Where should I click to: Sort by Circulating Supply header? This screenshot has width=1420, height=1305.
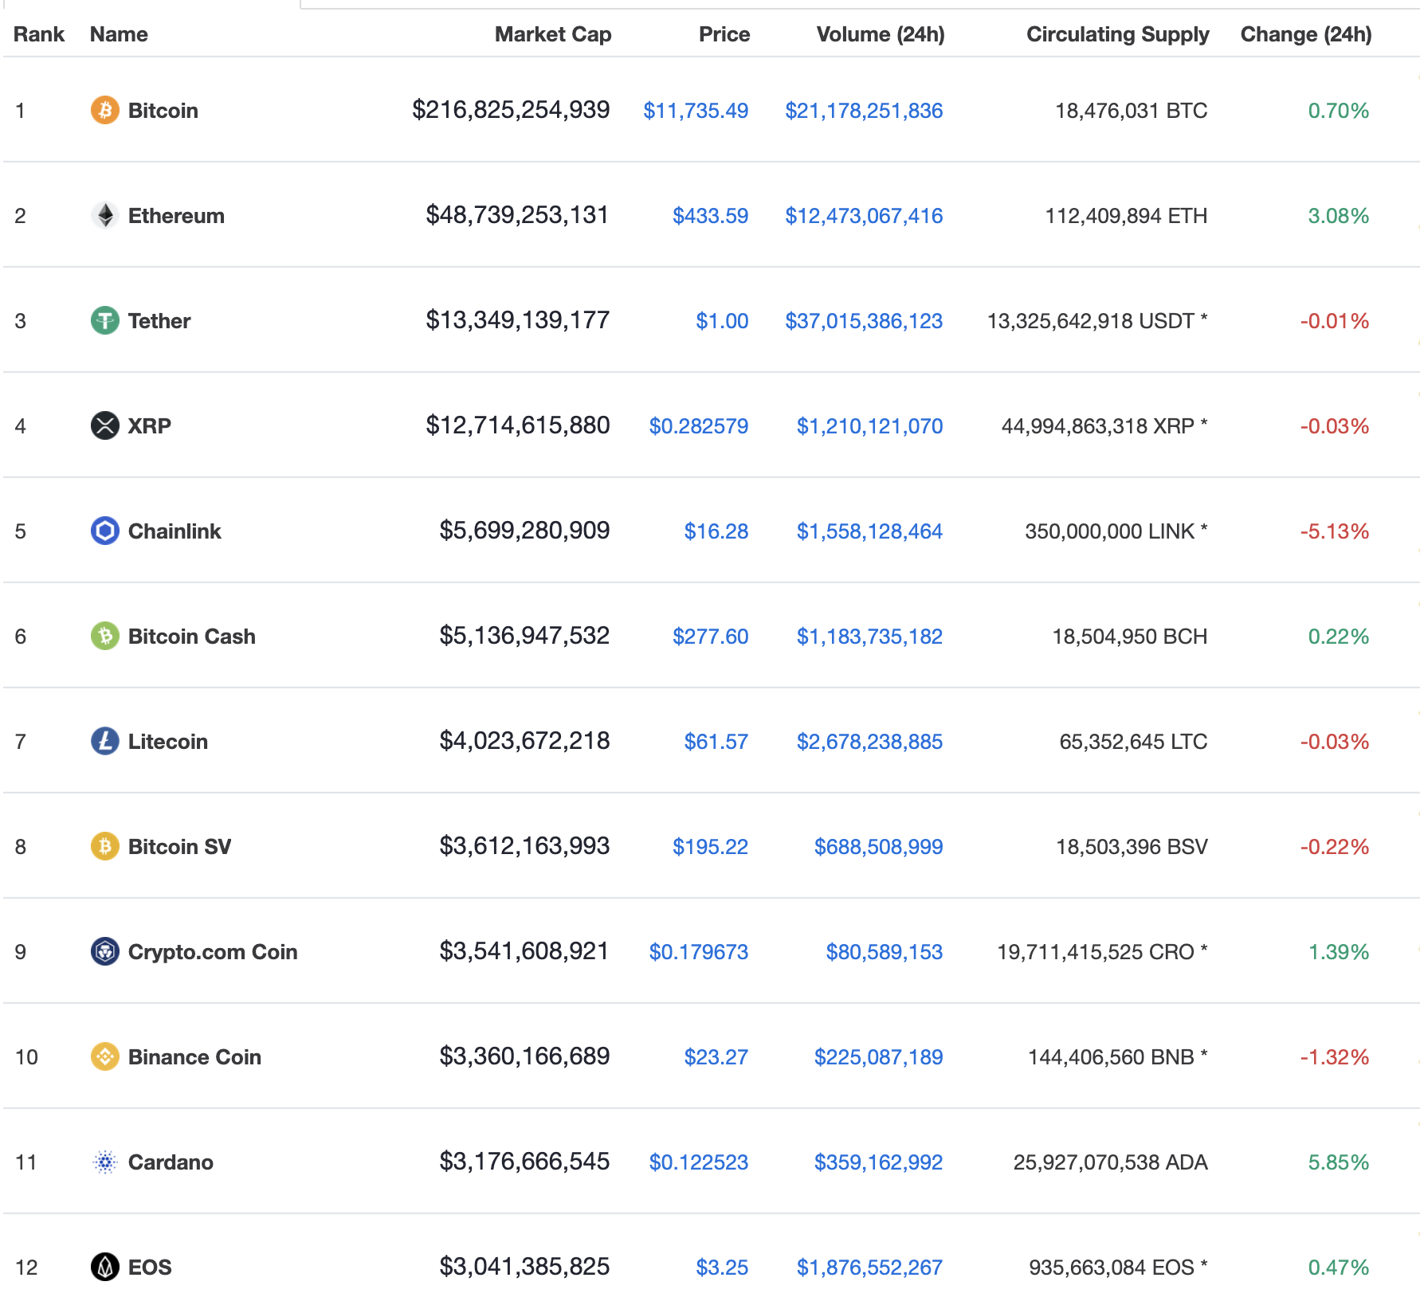pyautogui.click(x=1118, y=34)
